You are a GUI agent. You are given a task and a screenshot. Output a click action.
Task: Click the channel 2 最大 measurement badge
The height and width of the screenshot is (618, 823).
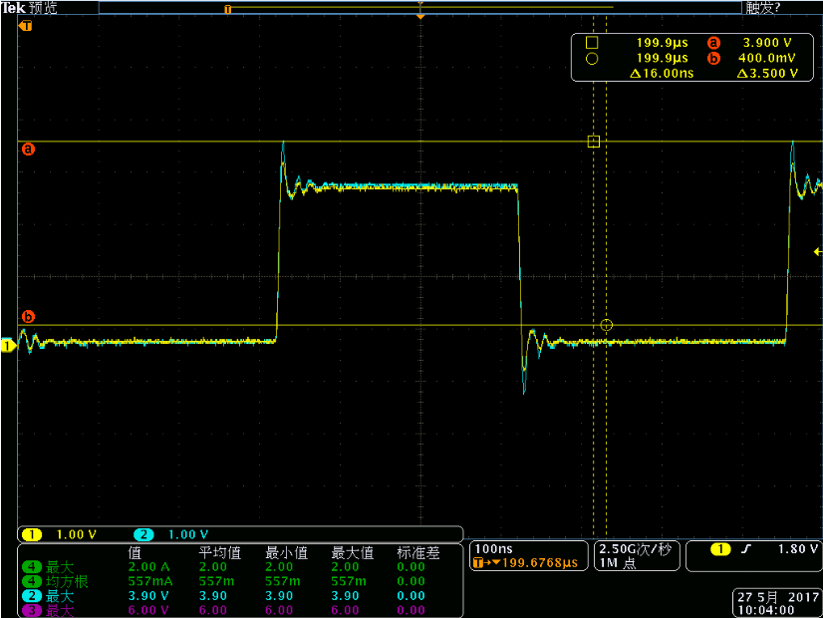tap(32, 596)
